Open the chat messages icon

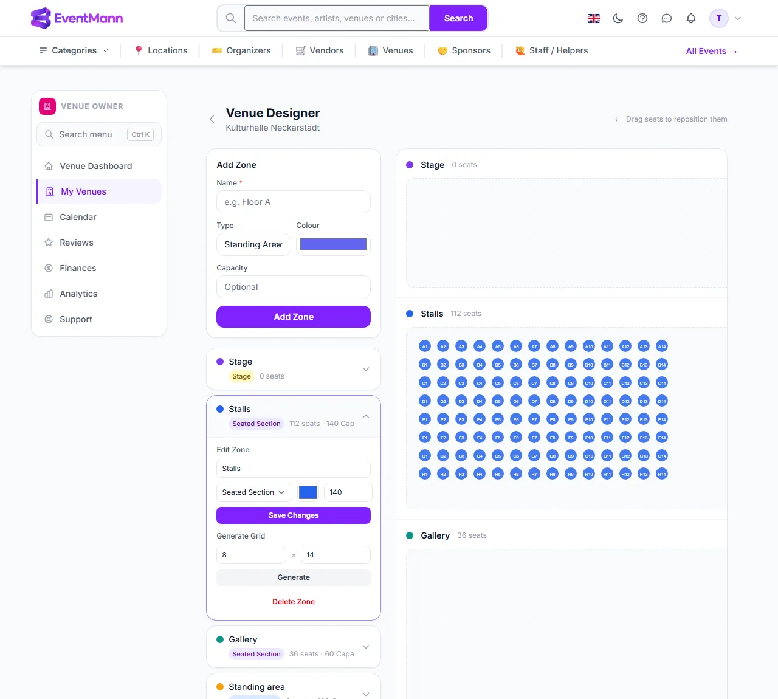[667, 18]
